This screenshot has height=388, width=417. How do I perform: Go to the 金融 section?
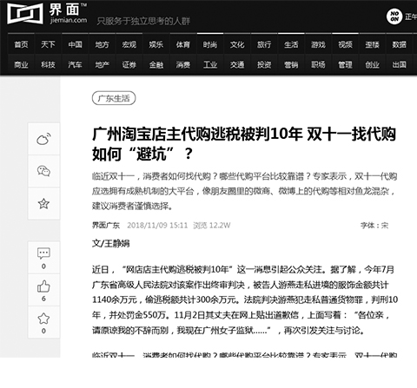(x=156, y=64)
